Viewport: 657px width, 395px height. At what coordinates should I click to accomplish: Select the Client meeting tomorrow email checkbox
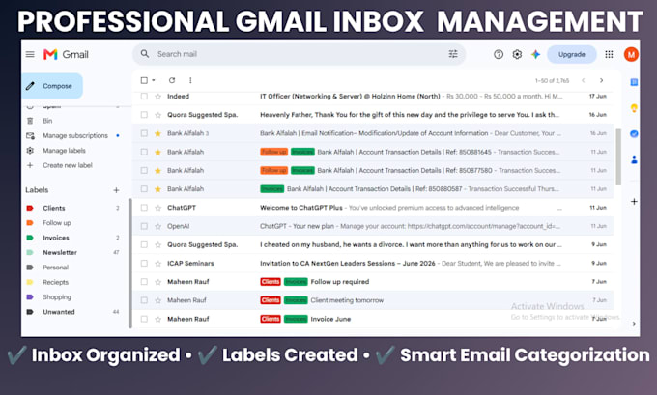point(144,300)
